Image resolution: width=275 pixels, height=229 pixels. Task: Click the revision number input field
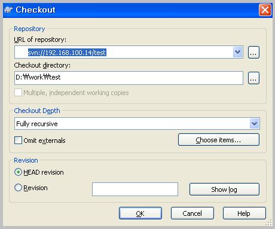click(135, 189)
